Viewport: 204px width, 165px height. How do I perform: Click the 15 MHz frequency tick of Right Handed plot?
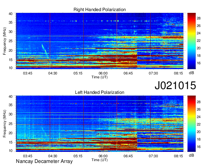pyautogui.click(x=11, y=60)
